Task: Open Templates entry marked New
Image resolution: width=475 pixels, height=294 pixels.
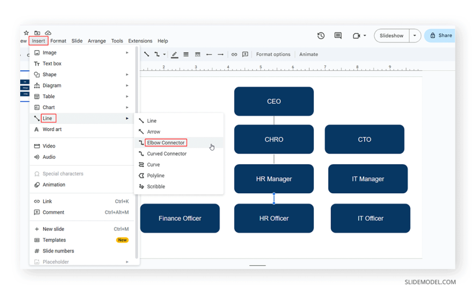Action: [x=82, y=240]
